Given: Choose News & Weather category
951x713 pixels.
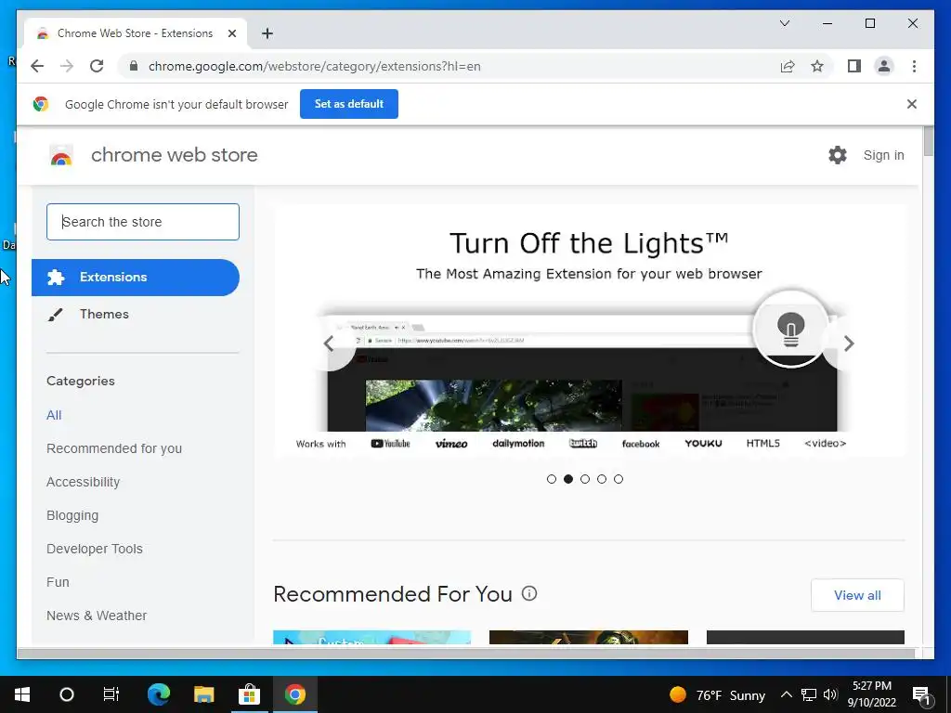Looking at the screenshot, I should click(97, 616).
